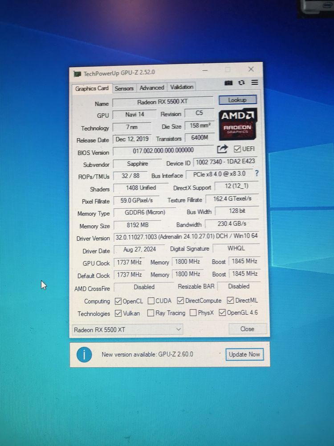Click the Technology value 7 nm
334x446 pixels.
pos(132,127)
